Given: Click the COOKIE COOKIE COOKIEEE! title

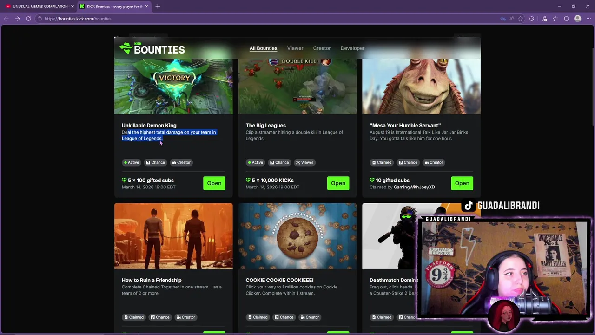Looking at the screenshot, I should click(x=279, y=280).
